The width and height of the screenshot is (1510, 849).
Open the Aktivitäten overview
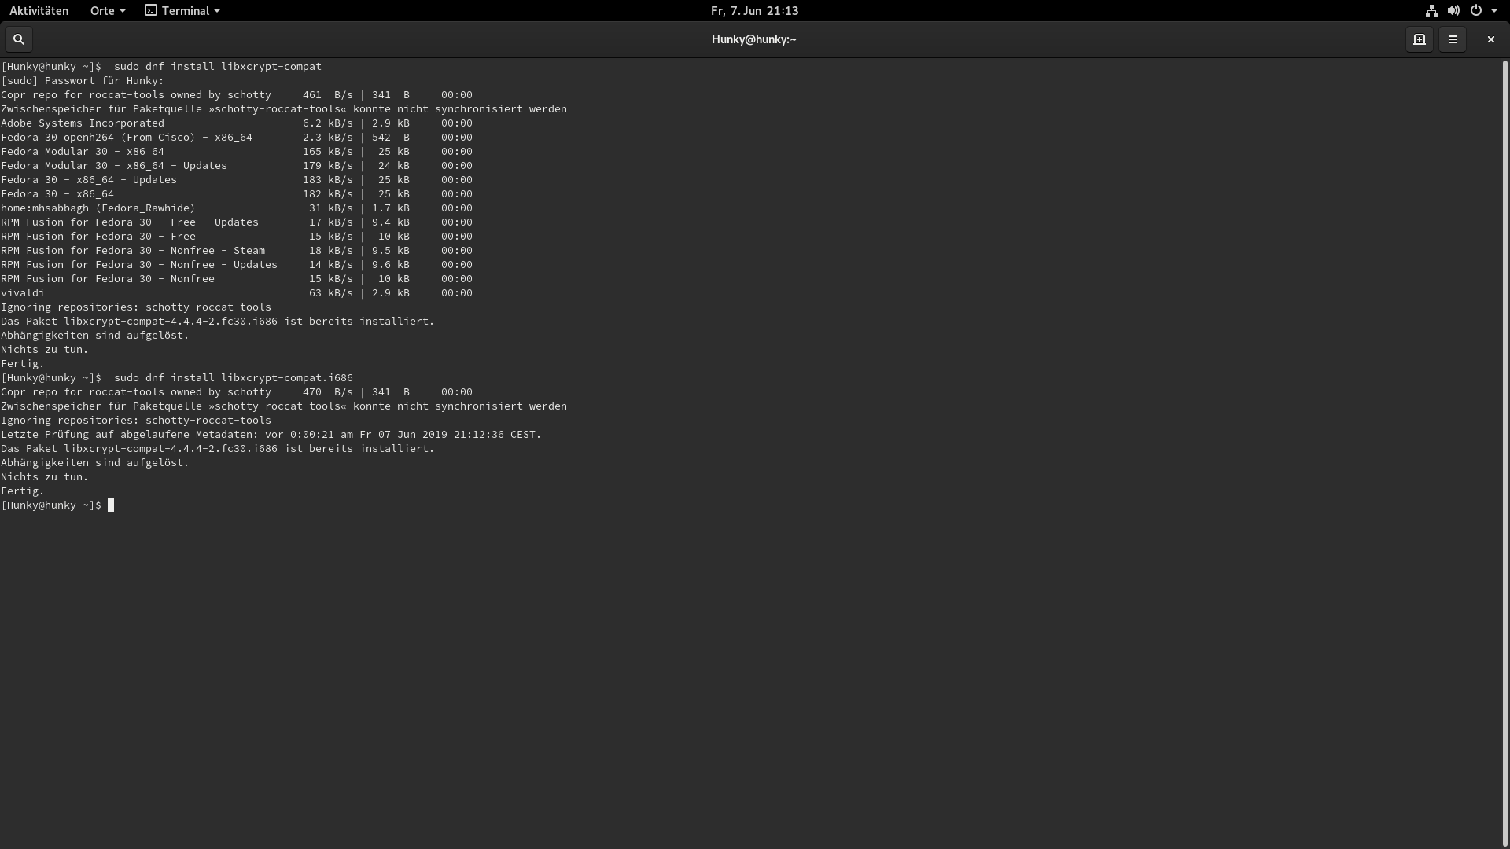[x=39, y=11]
